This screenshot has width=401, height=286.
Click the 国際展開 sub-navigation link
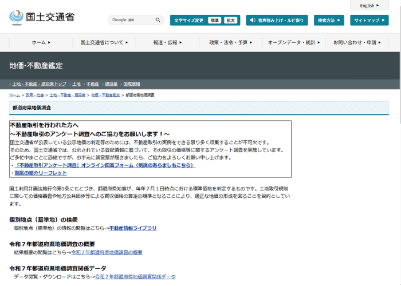tap(132, 84)
